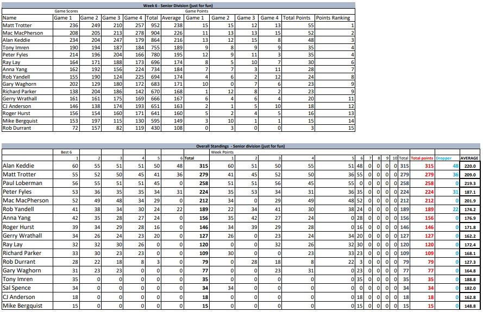Click the AVERAGE header in Overall Standings
This screenshot has width=483, height=312.
click(x=469, y=158)
